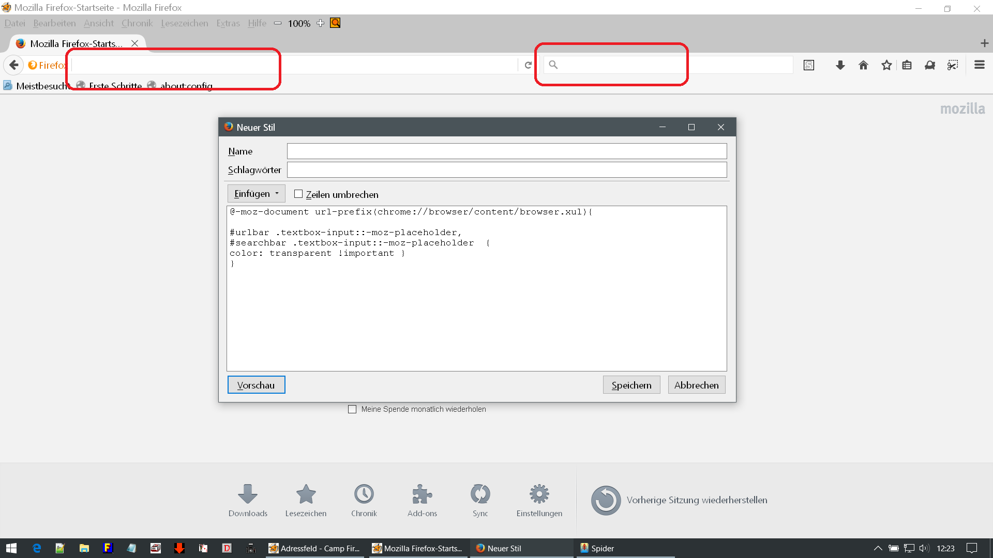Open the Meistbesucht bookmarks folder
This screenshot has width=993, height=558.
tap(37, 86)
